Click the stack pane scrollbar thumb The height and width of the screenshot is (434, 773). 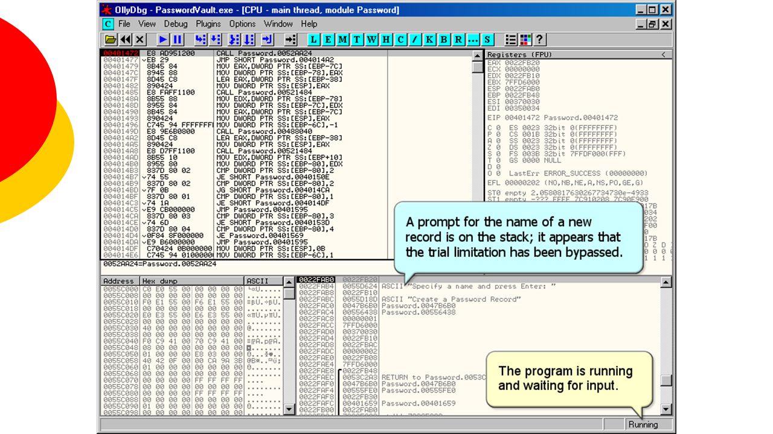[666, 380]
